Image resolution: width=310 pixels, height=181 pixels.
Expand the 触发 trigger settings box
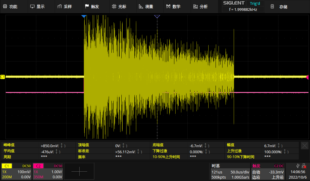268,171
